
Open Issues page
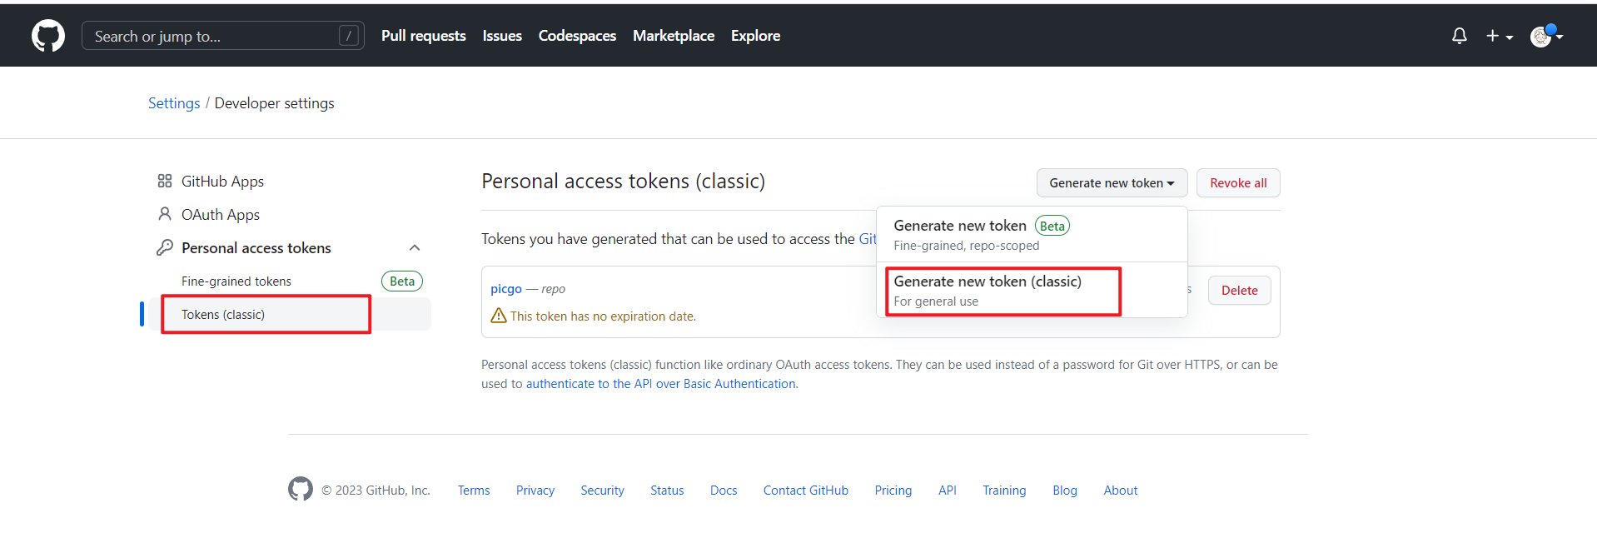tap(502, 36)
